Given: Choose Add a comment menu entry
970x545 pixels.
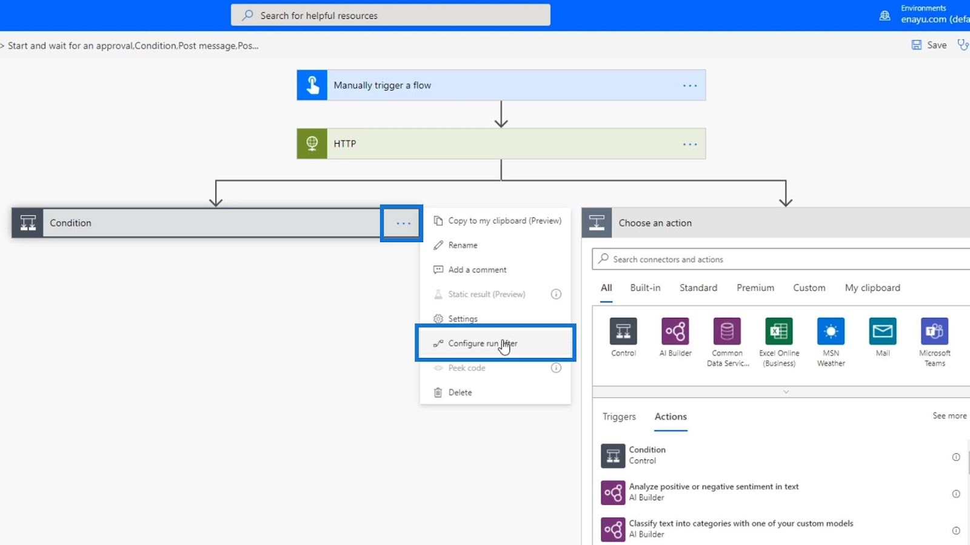Looking at the screenshot, I should [495, 270].
